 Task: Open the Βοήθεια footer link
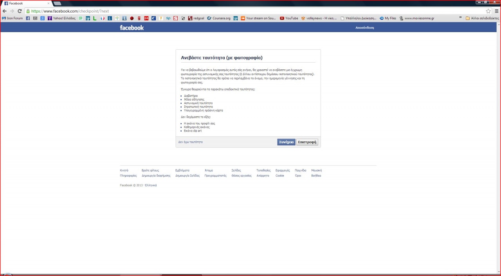coord(316,176)
